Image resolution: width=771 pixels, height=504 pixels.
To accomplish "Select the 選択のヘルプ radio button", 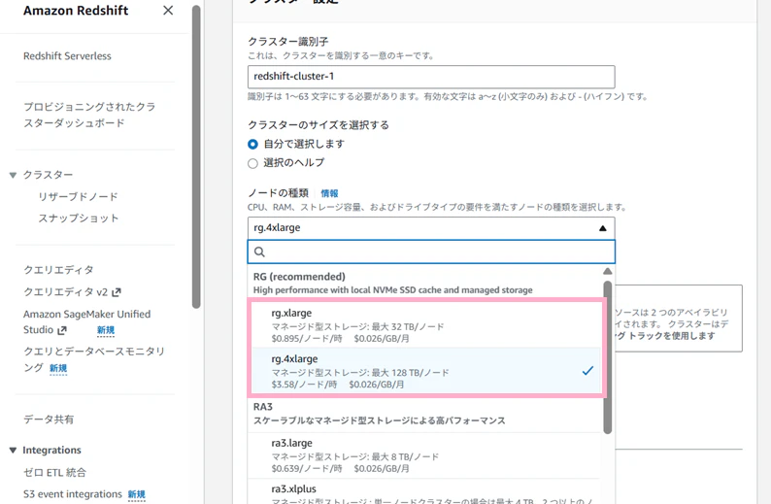I will coord(252,163).
